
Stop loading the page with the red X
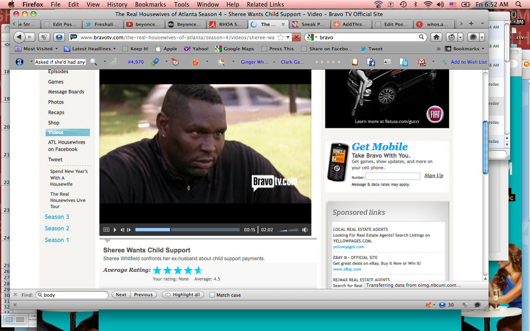(296, 37)
